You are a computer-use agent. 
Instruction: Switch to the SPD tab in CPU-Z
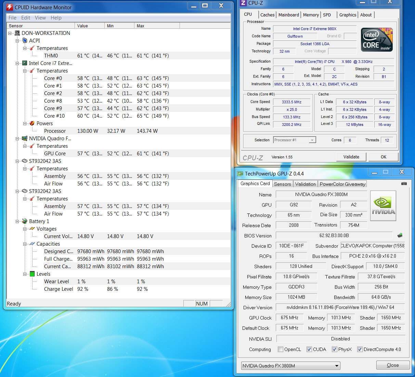[x=327, y=15]
